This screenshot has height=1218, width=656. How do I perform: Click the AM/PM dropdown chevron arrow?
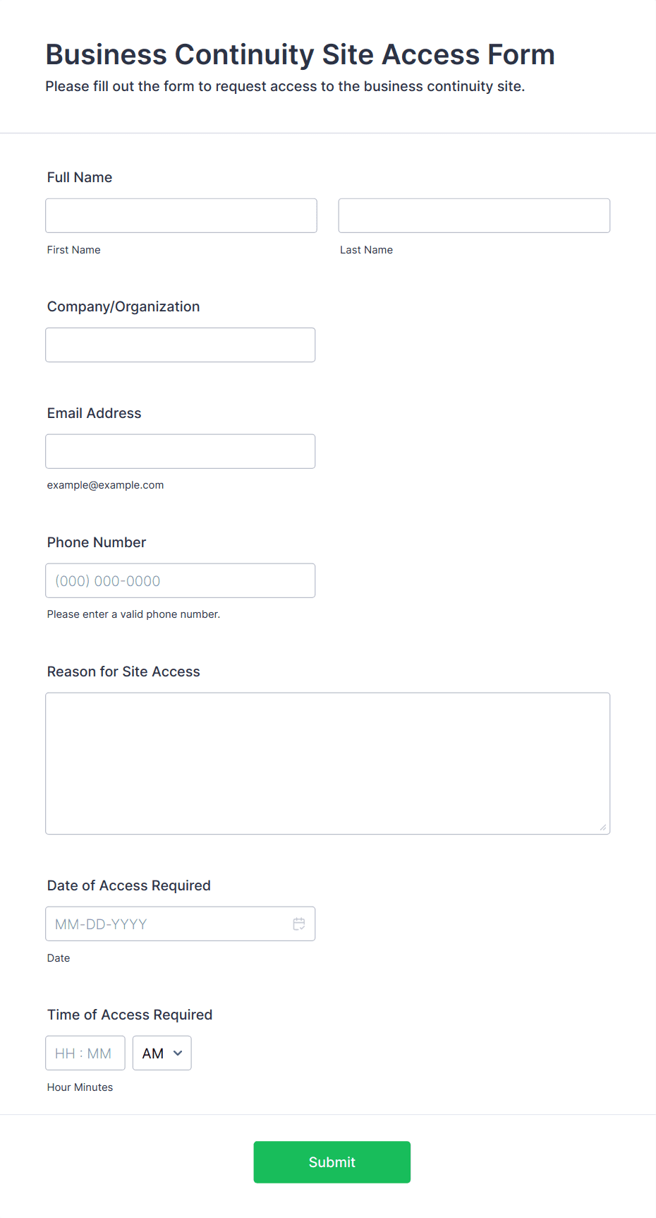click(x=178, y=1053)
